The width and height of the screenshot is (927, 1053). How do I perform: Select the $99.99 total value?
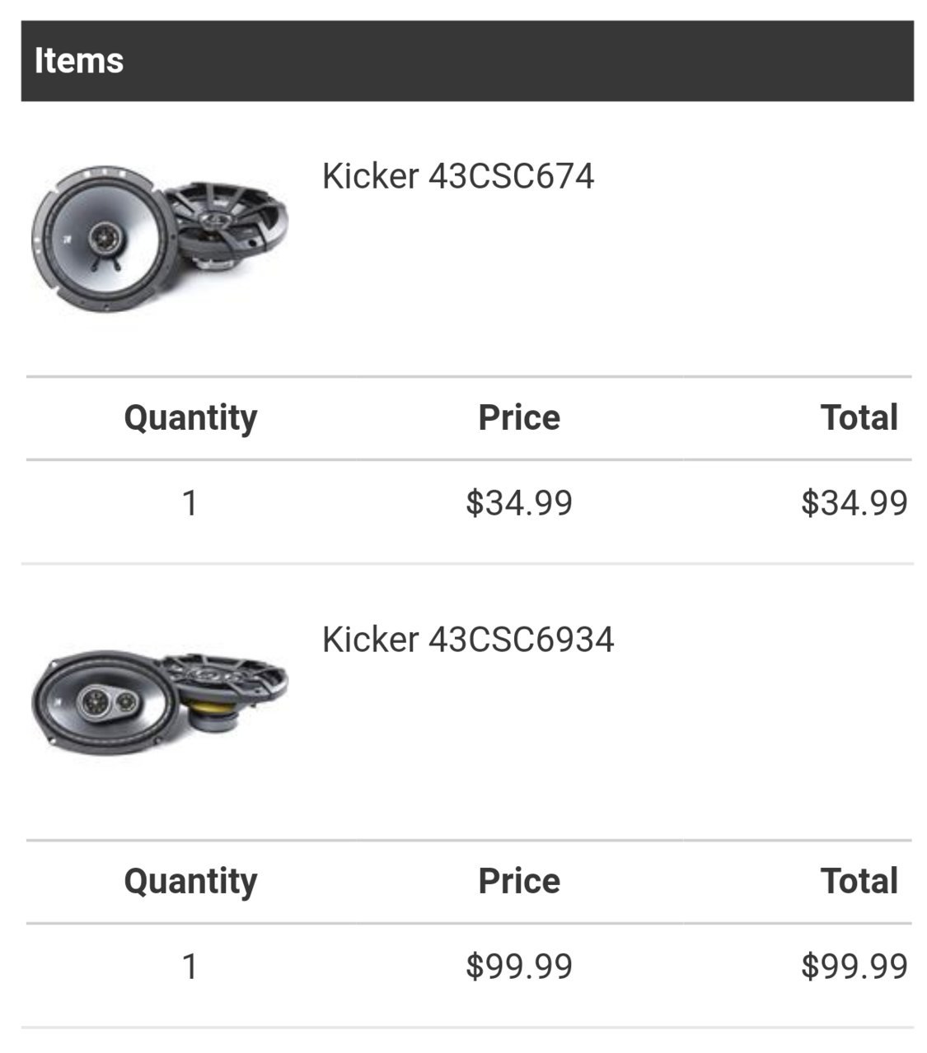tap(854, 966)
